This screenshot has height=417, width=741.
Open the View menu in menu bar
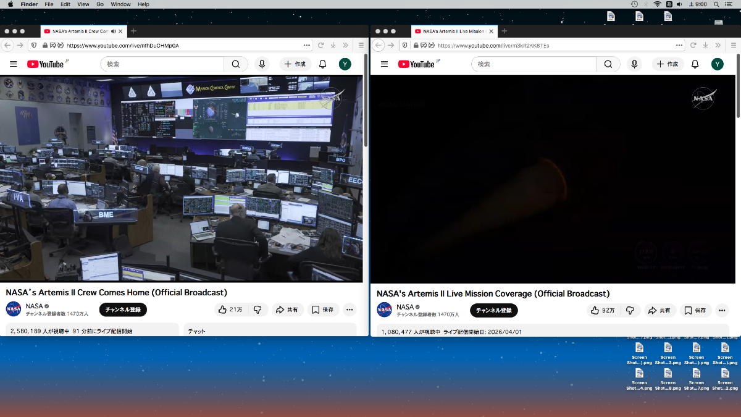click(x=83, y=4)
